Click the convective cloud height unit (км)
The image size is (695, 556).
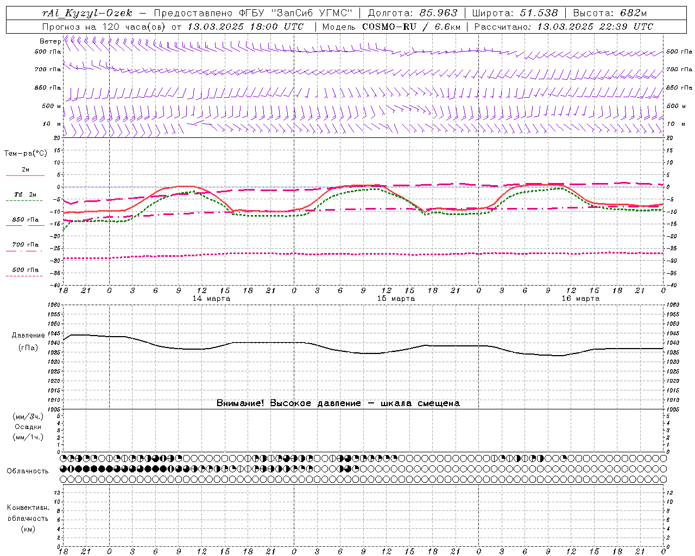point(28,529)
